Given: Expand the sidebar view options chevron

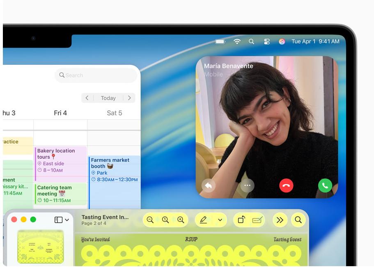Looking at the screenshot, I should point(67,220).
